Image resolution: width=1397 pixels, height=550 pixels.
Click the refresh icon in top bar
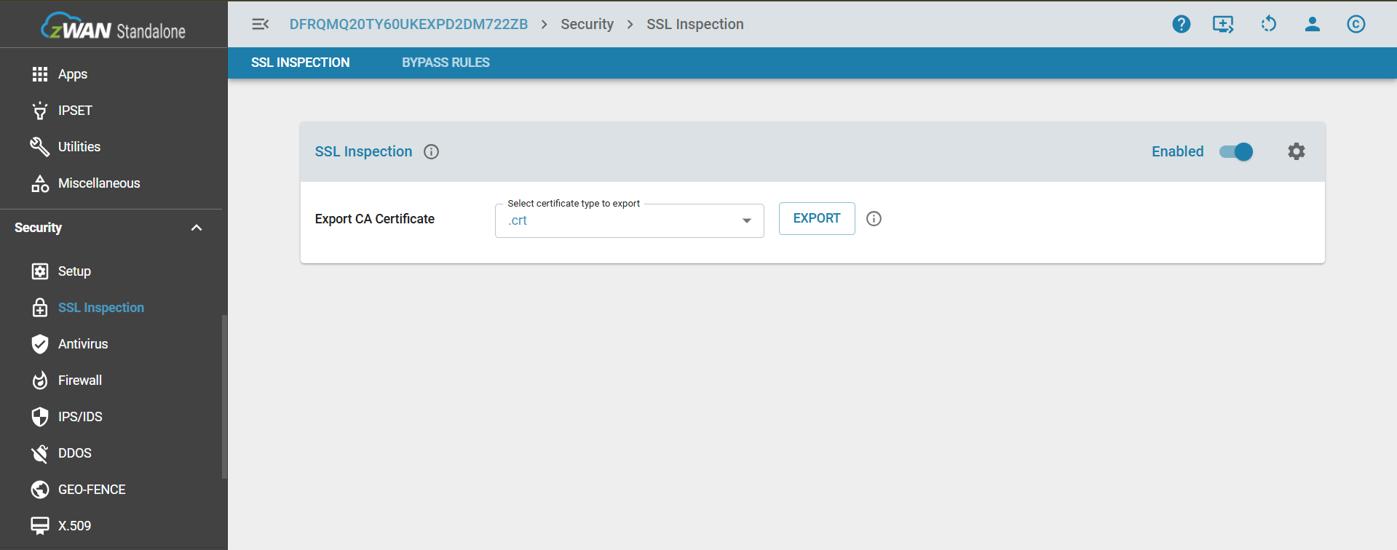coord(1268,24)
